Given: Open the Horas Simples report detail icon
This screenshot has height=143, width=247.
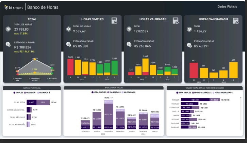Looking at the screenshot, I should [x=114, y=21].
